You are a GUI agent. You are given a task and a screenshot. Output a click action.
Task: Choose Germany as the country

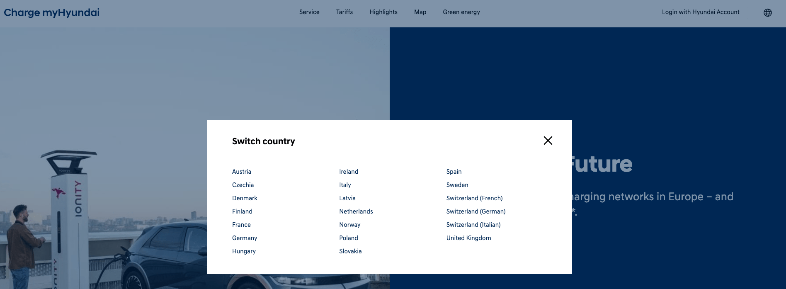coord(245,238)
